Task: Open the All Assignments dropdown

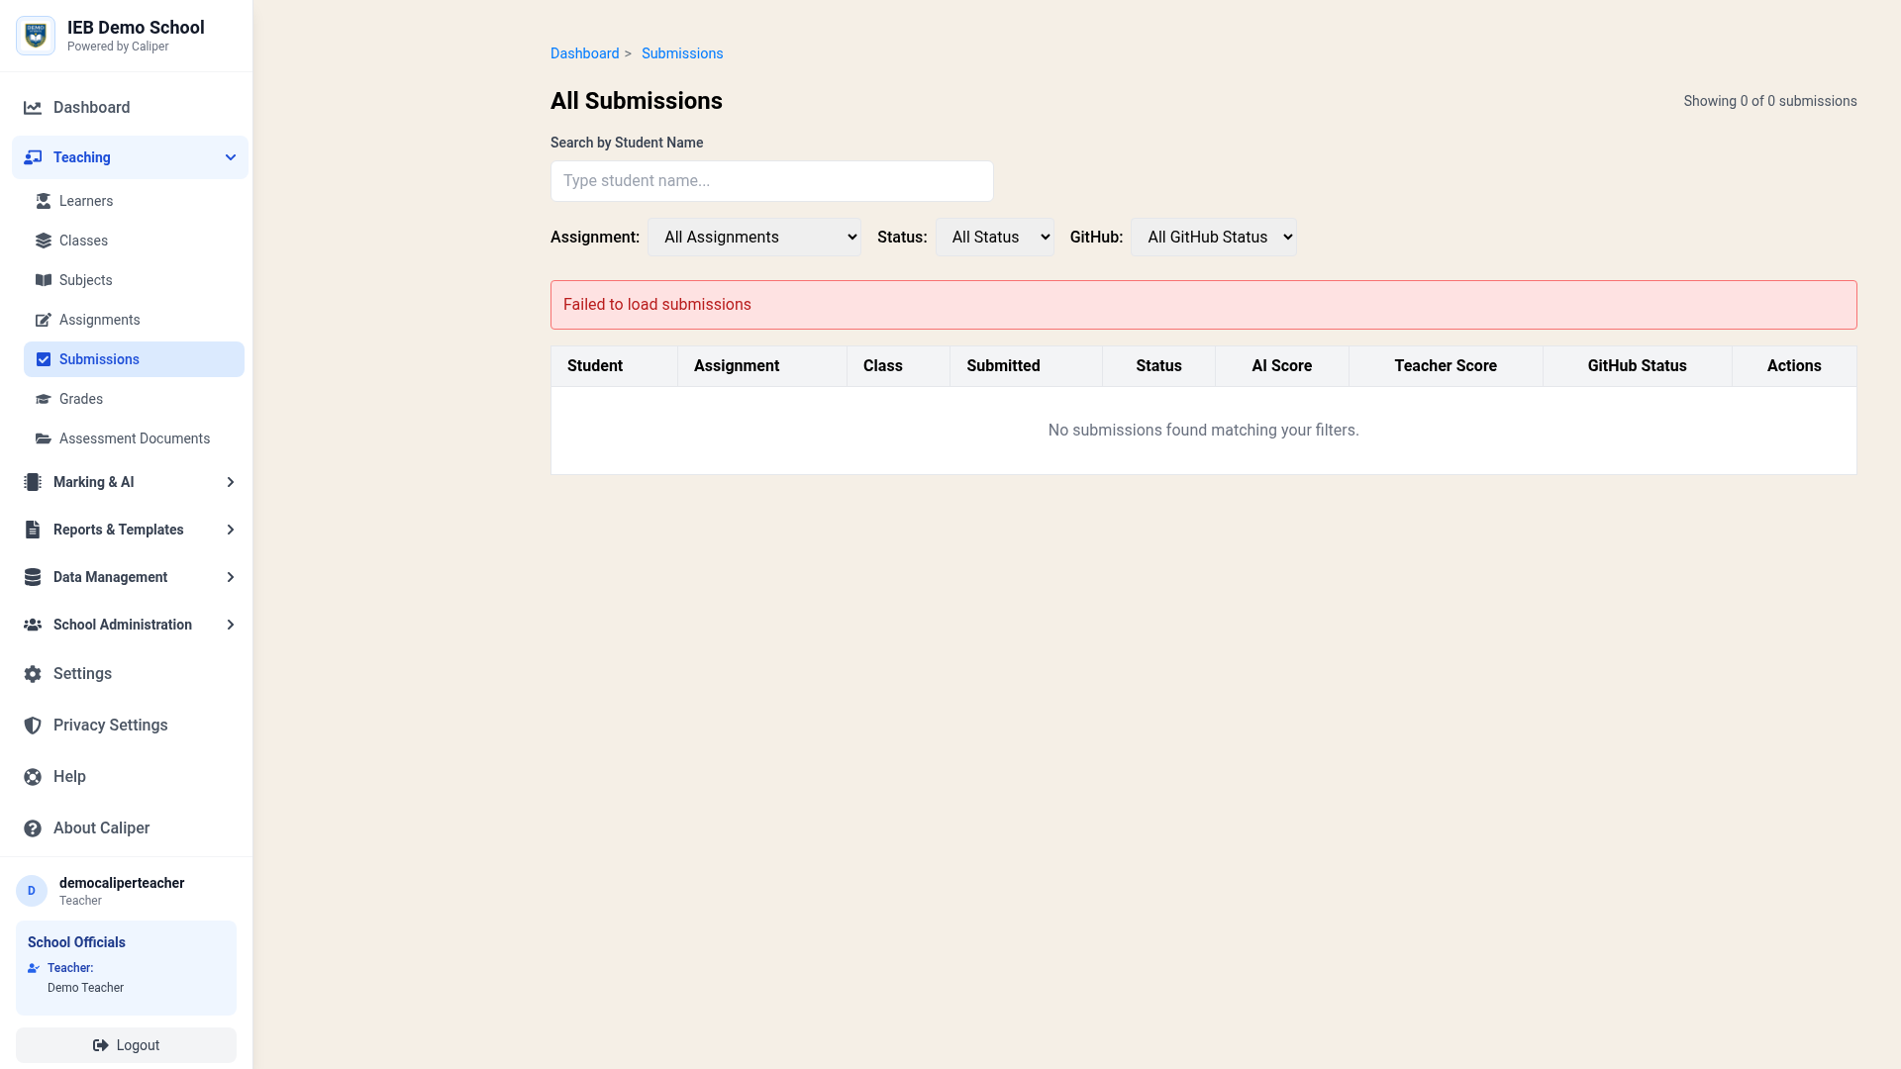Action: coord(753,238)
